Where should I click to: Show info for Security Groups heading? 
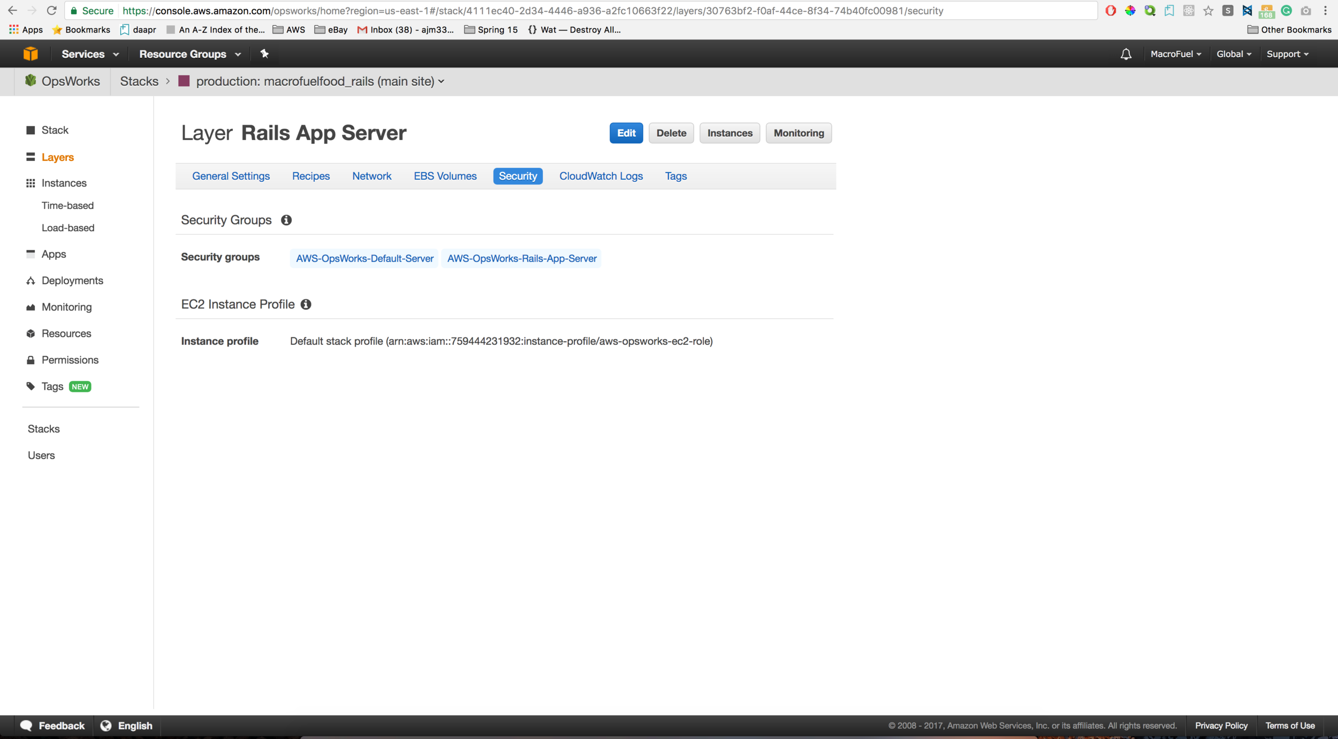pos(286,220)
